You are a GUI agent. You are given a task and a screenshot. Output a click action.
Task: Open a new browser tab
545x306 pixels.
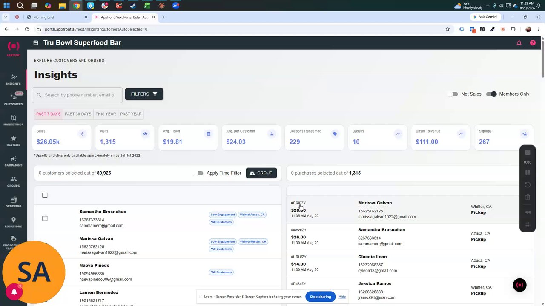tap(163, 17)
